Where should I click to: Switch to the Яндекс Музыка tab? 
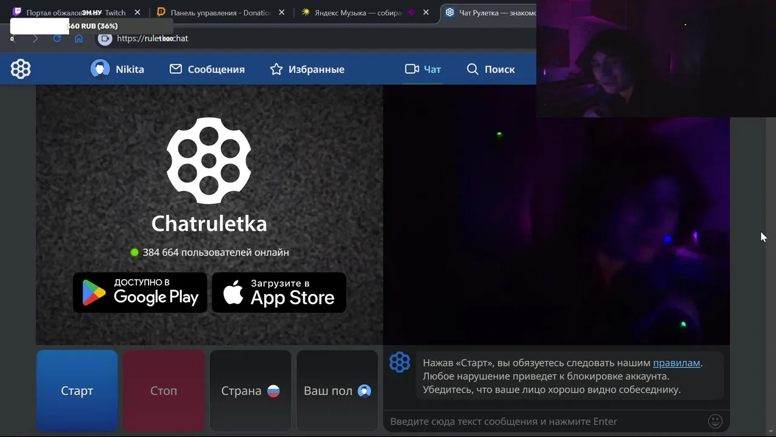click(x=364, y=12)
